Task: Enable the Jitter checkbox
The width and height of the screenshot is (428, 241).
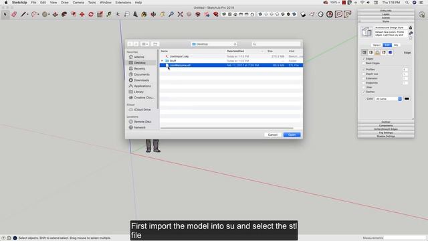Action: [x=364, y=87]
